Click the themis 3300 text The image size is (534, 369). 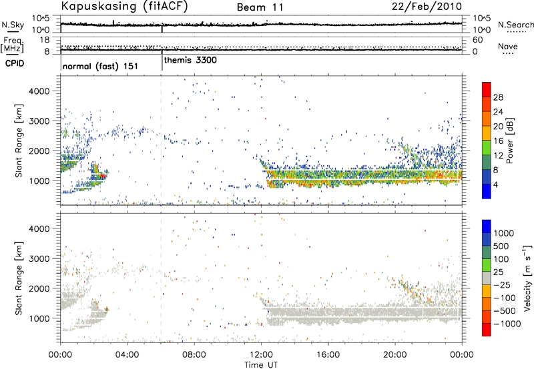coord(190,60)
